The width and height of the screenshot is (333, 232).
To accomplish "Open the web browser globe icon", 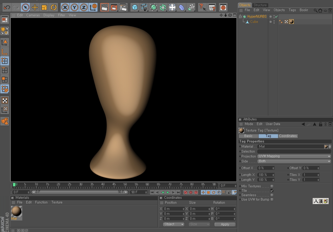I will (223, 7).
